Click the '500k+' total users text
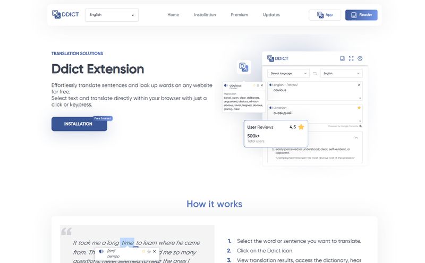The width and height of the screenshot is (425, 263). coord(253,136)
